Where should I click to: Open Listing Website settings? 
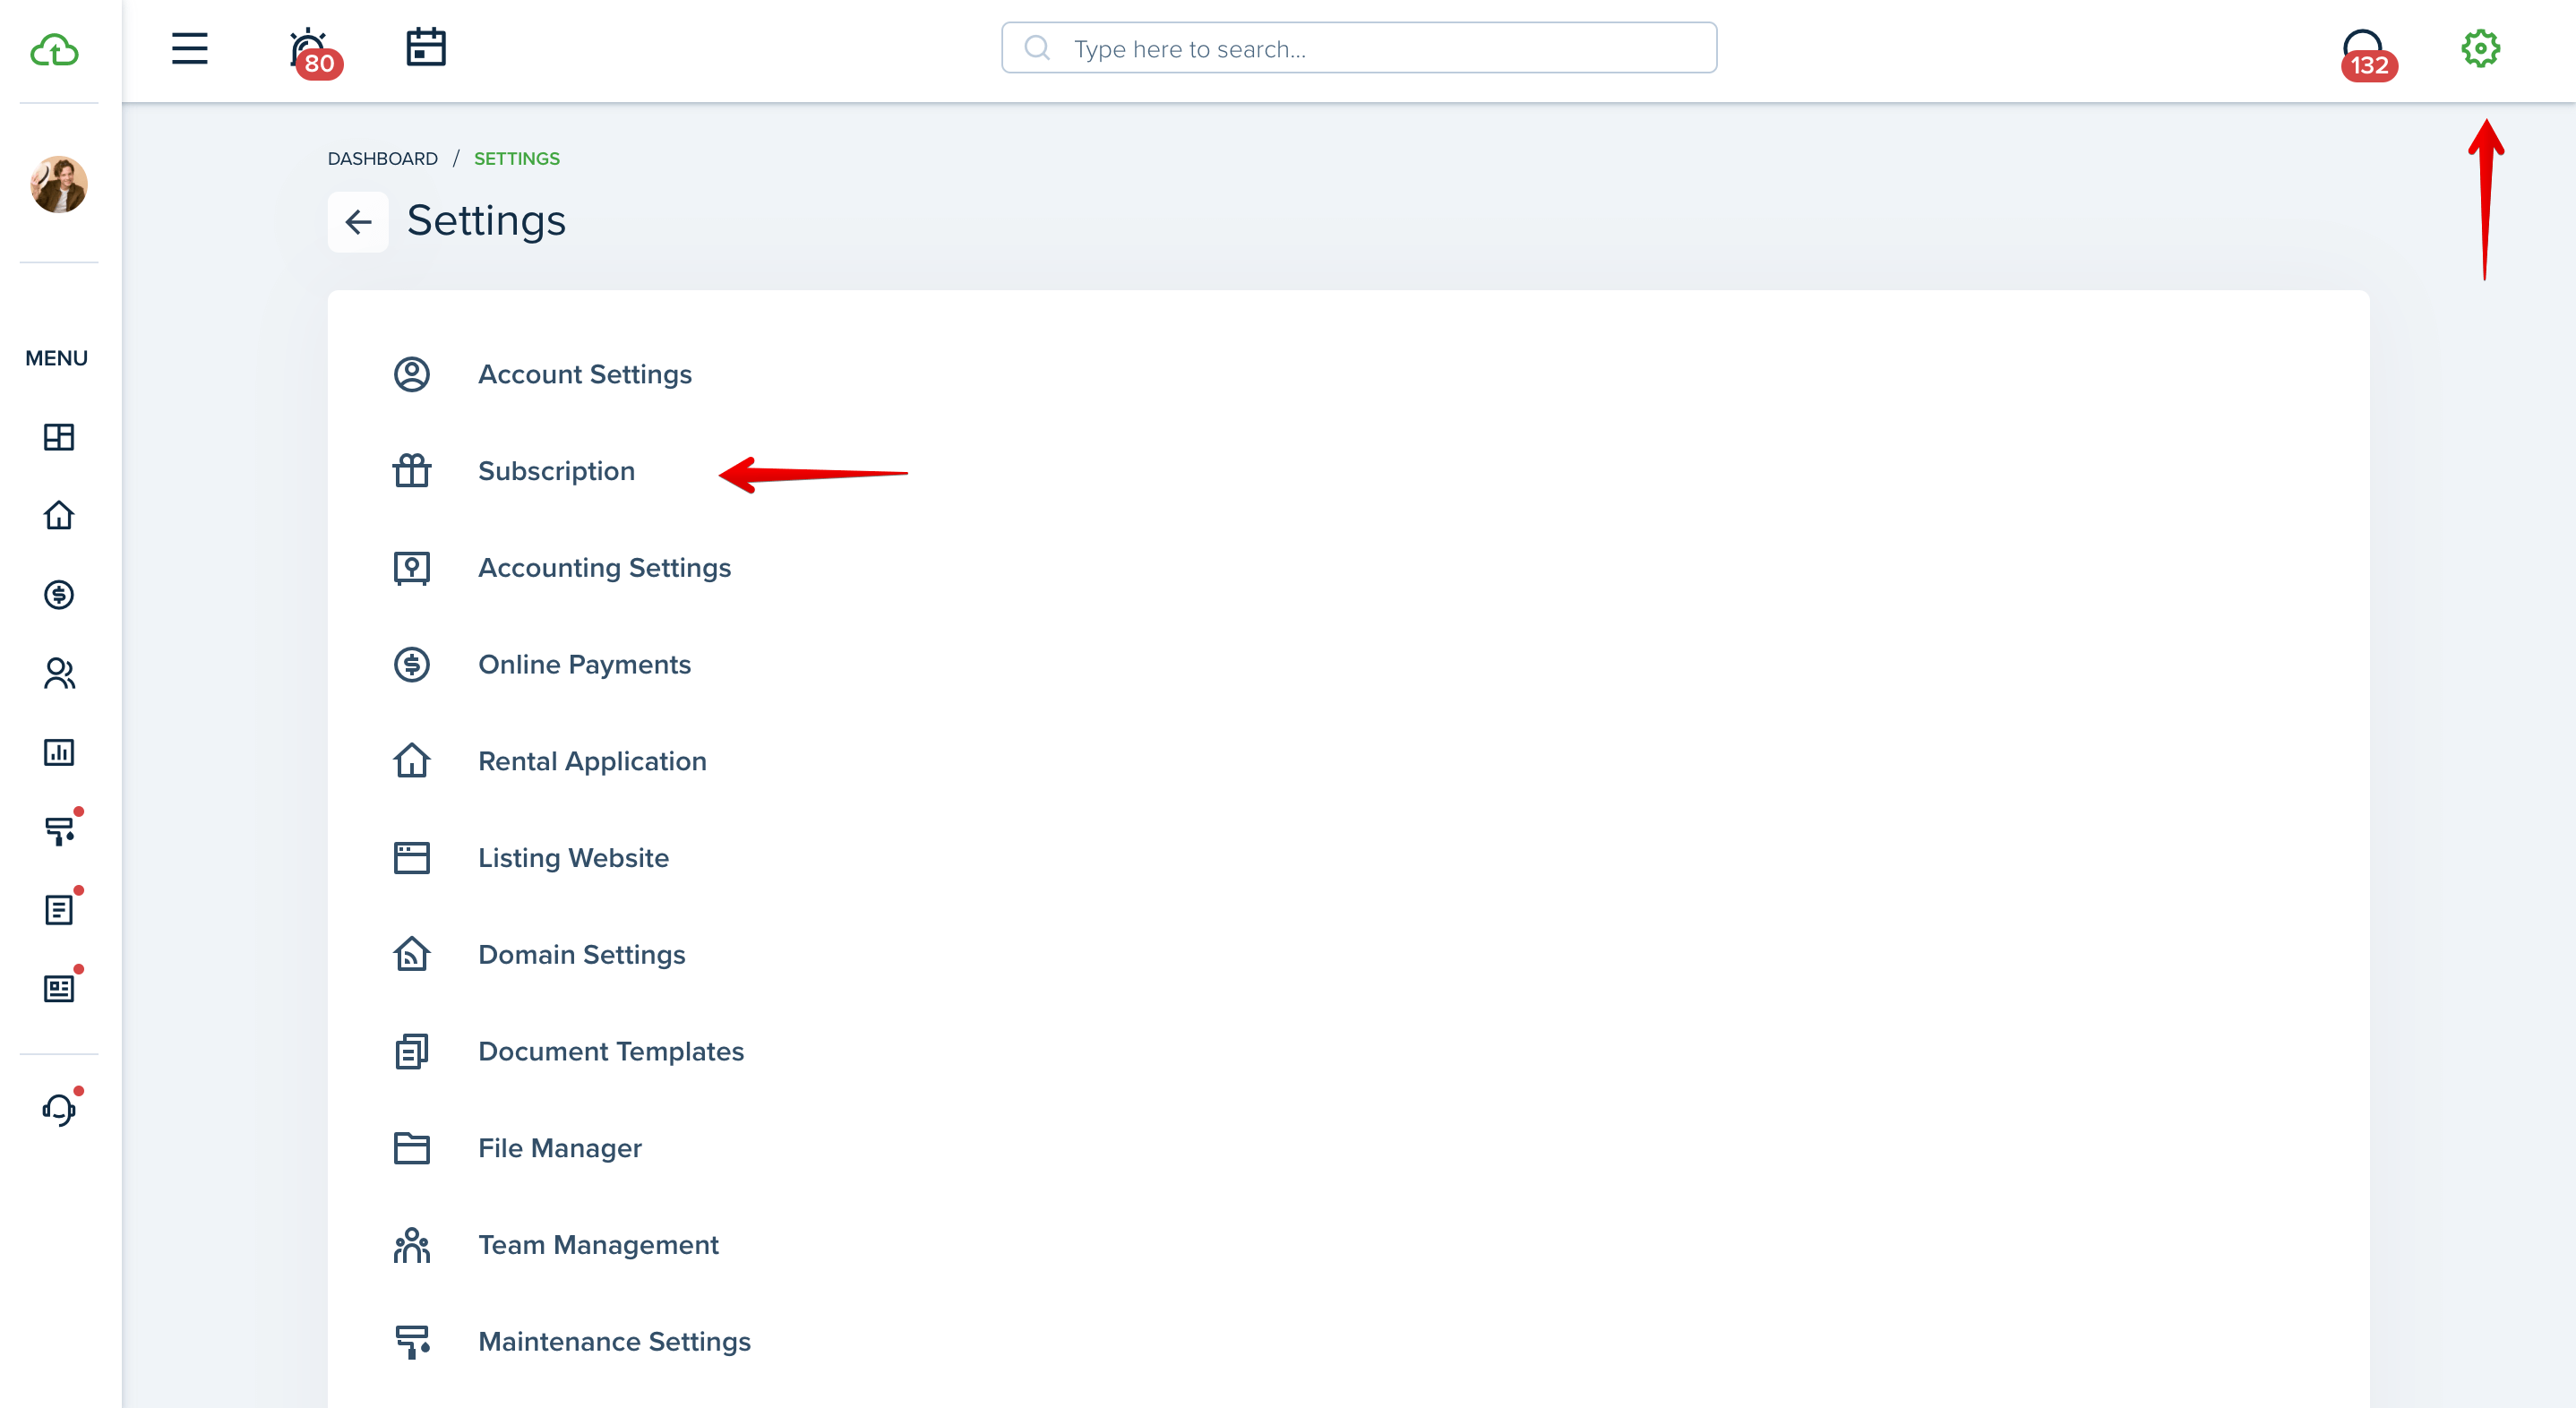pos(574,858)
